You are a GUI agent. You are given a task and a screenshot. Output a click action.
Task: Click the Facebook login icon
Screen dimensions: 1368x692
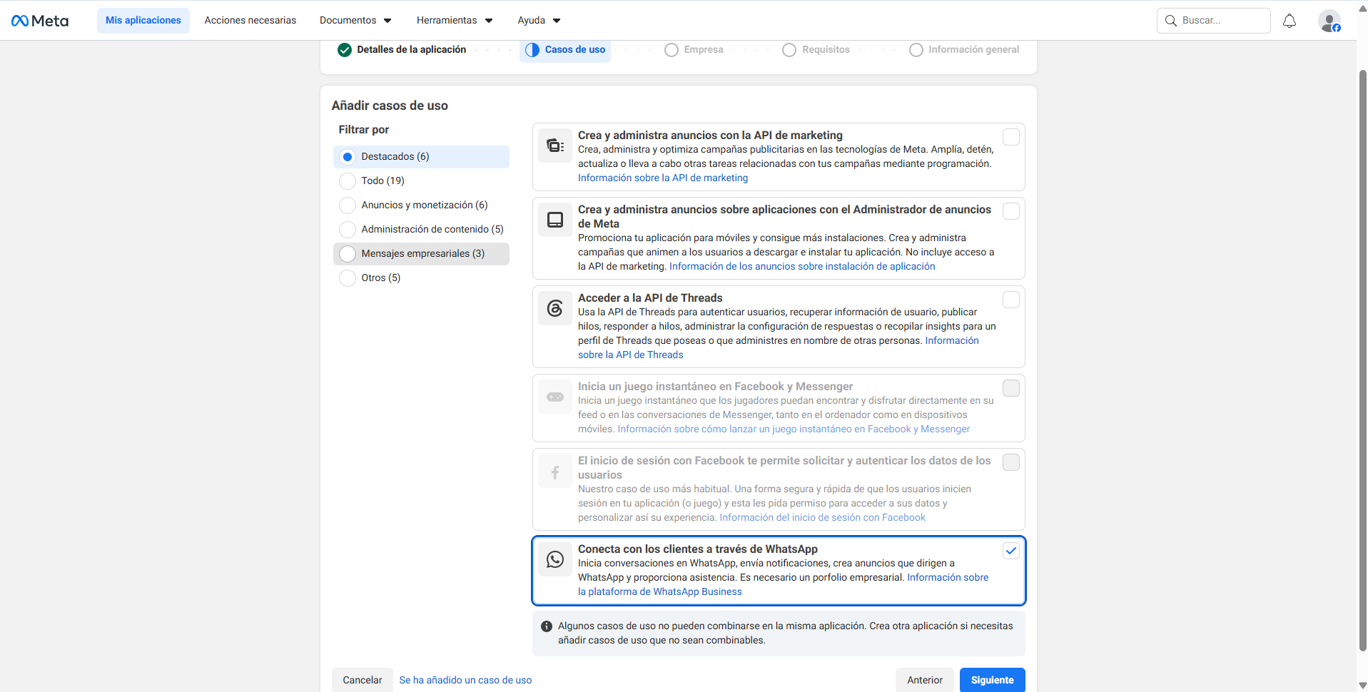pyautogui.click(x=555, y=471)
